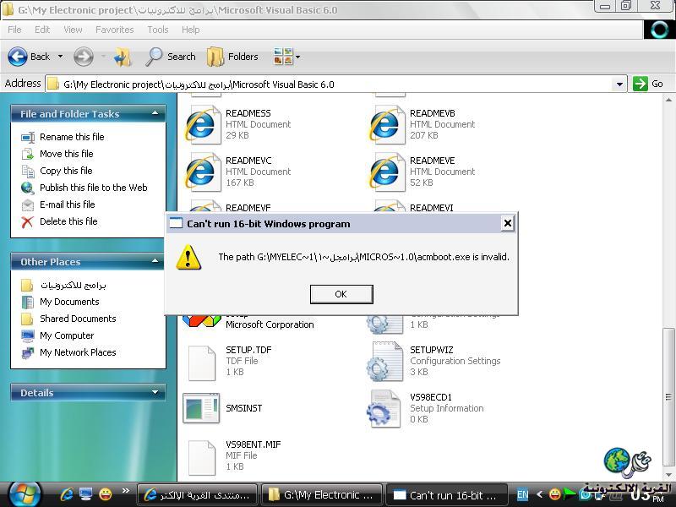The width and height of the screenshot is (676, 507).
Task: Select the VS98ECD1 setup information icon
Action: click(384, 409)
